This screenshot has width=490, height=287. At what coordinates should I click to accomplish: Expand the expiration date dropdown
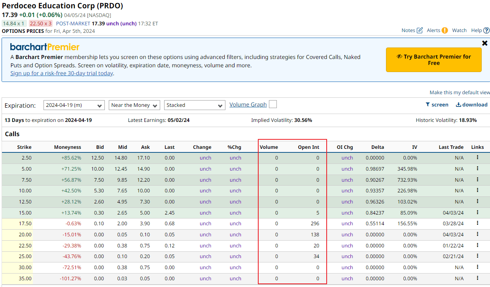click(x=74, y=105)
